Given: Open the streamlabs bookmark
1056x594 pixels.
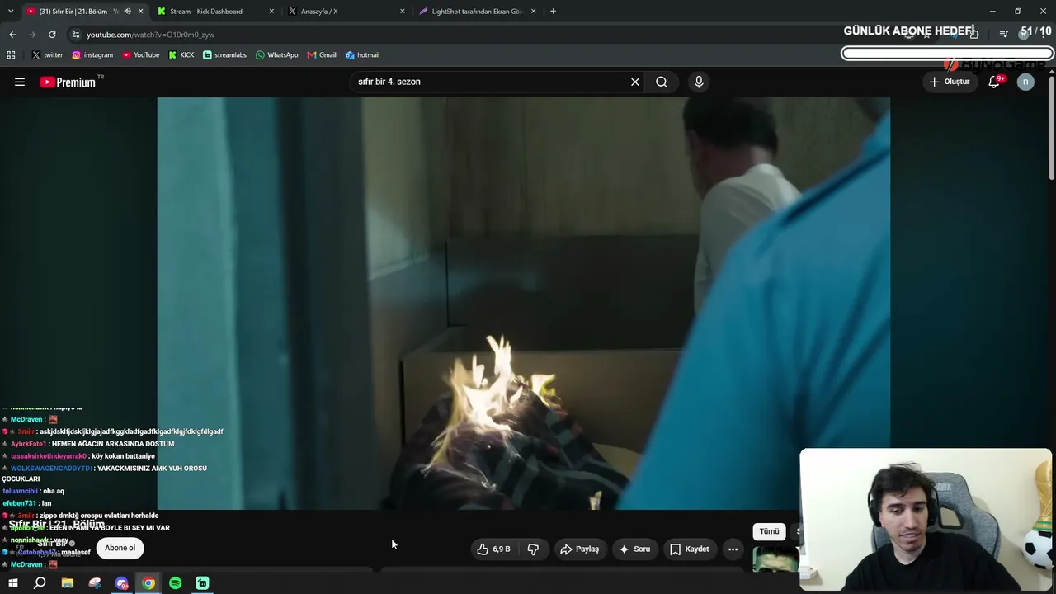Looking at the screenshot, I should [224, 55].
